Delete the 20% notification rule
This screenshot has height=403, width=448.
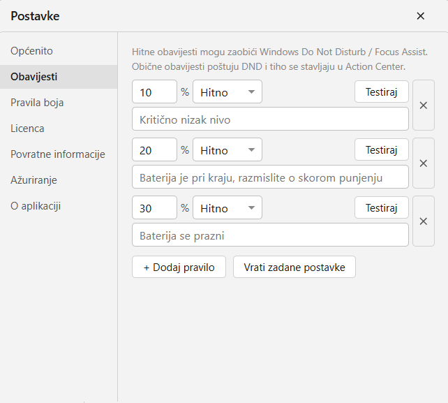[x=424, y=163]
